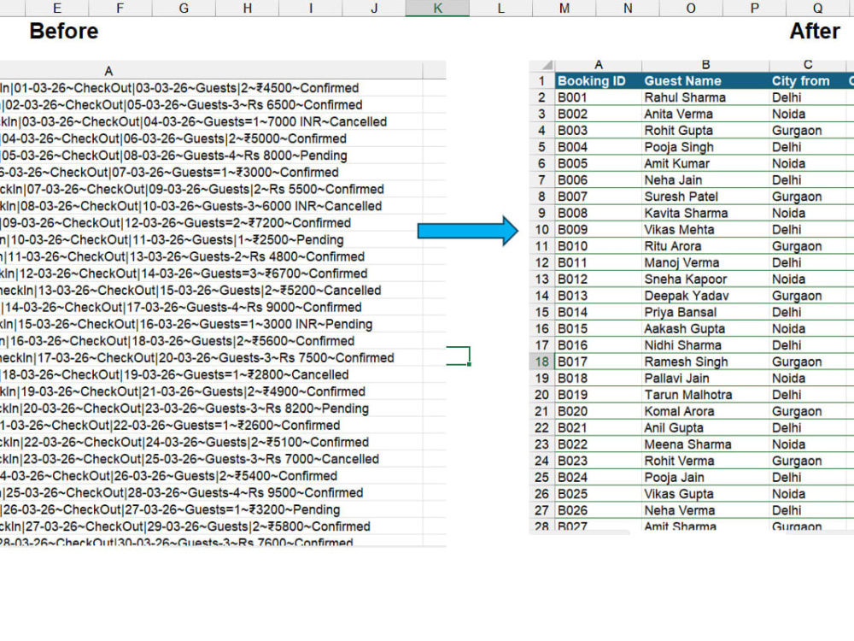Select the worksheet column O header
854x641 pixels.
tap(691, 9)
